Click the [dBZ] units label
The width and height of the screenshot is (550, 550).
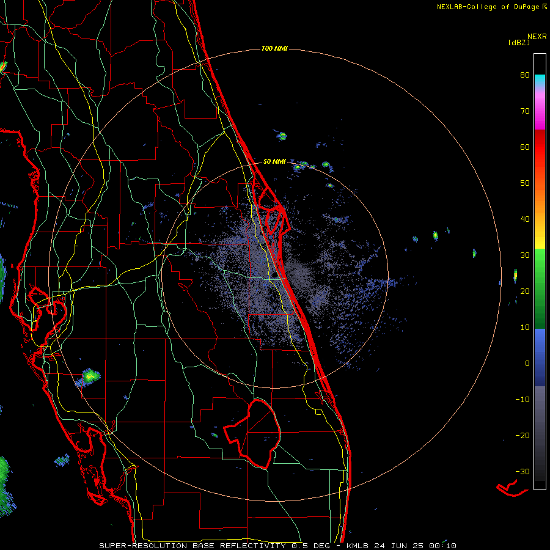[x=519, y=42]
